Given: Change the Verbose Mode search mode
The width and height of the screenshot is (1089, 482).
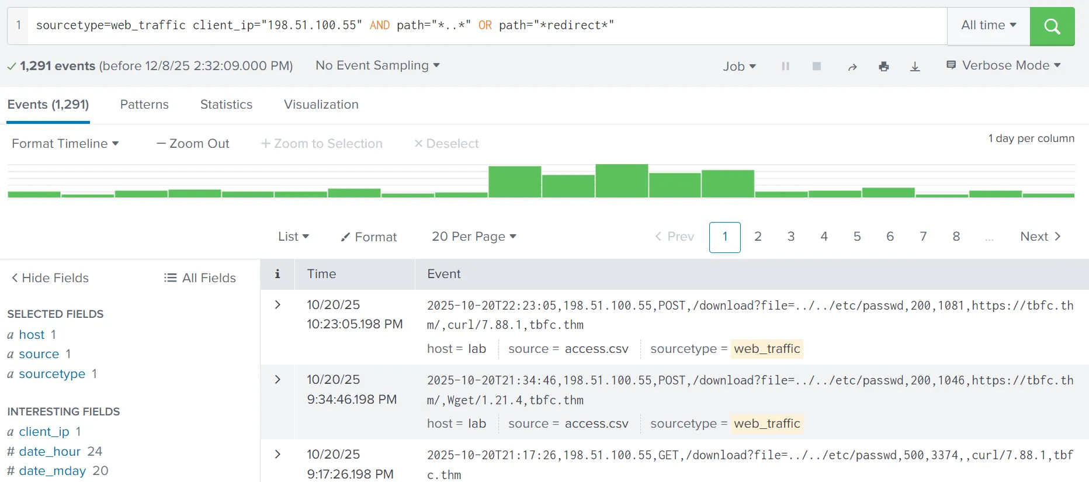Looking at the screenshot, I should (x=1004, y=65).
